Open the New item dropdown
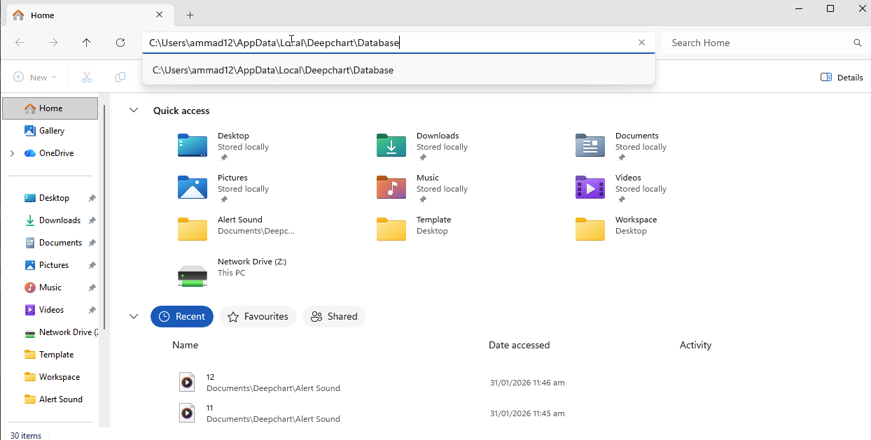The width and height of the screenshot is (871, 440). point(34,77)
